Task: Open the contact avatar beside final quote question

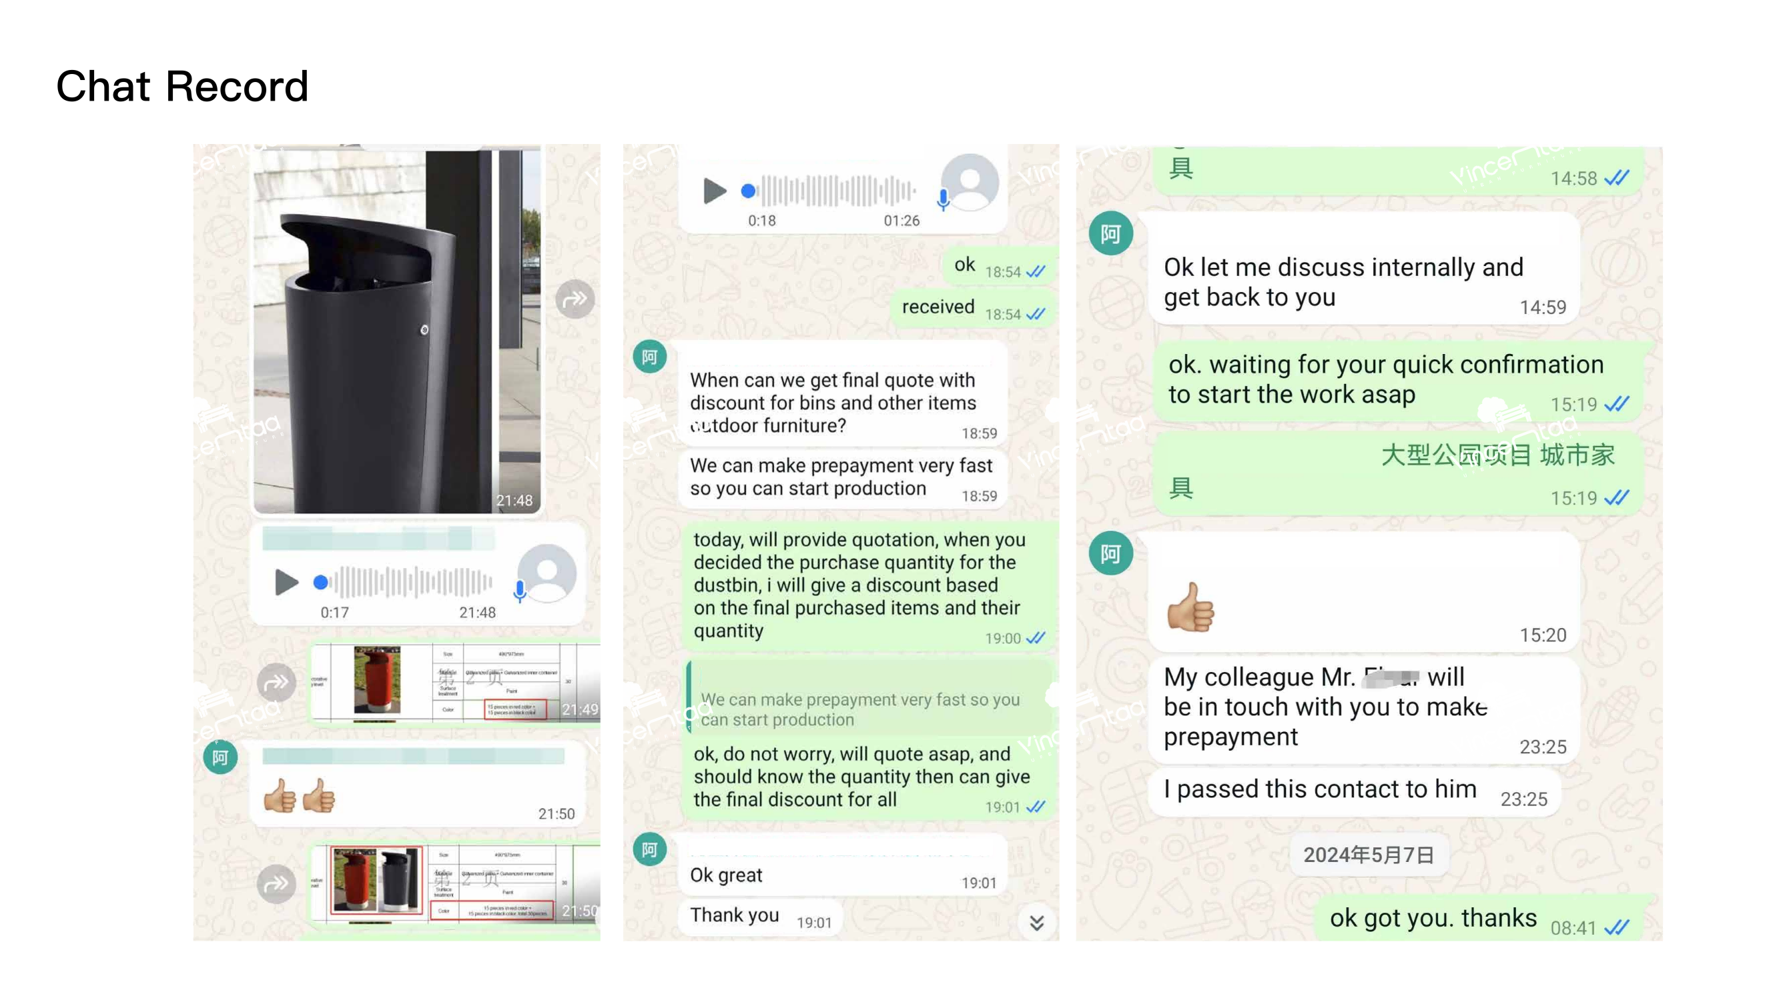Action: 649,357
